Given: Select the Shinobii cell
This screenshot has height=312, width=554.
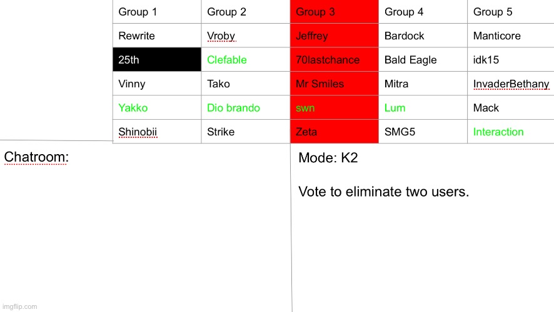Looking at the screenshot, I should (157, 132).
